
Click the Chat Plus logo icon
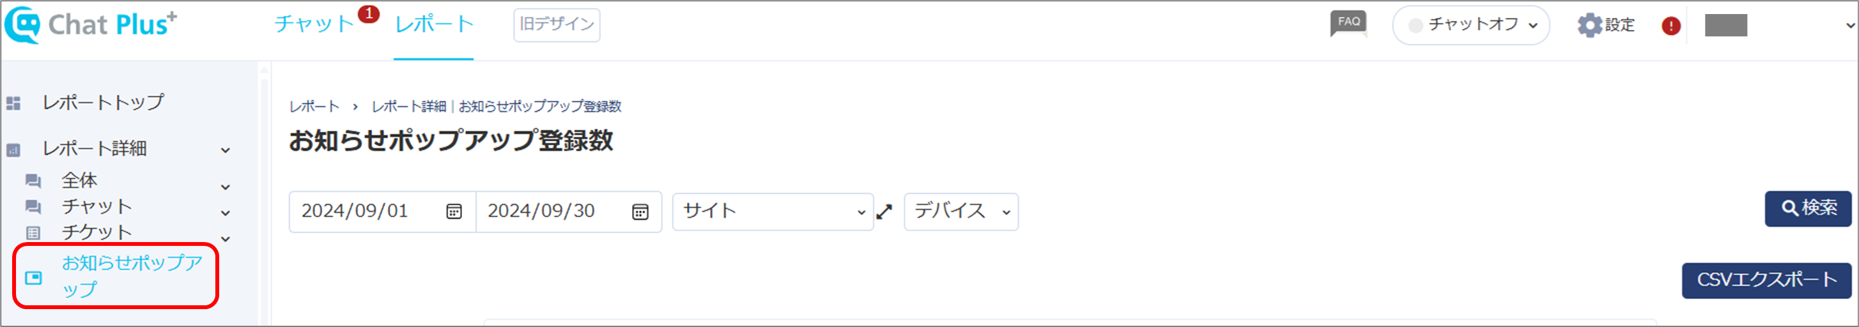click(22, 26)
